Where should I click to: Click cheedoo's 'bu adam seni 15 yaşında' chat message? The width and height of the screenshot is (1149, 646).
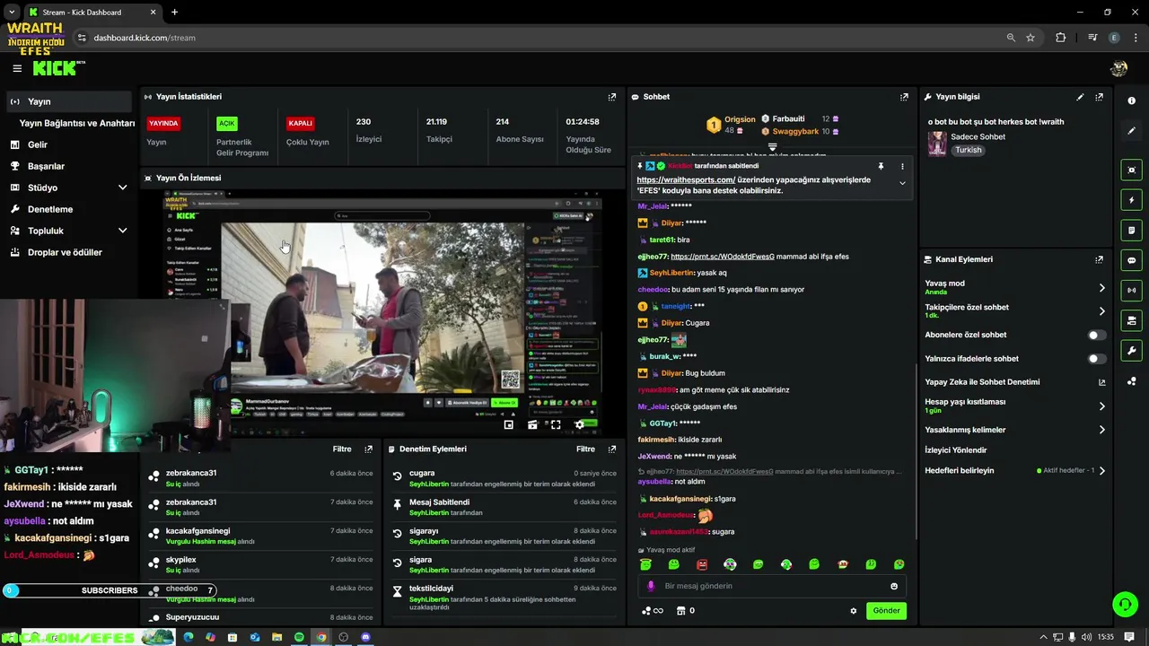click(721, 290)
